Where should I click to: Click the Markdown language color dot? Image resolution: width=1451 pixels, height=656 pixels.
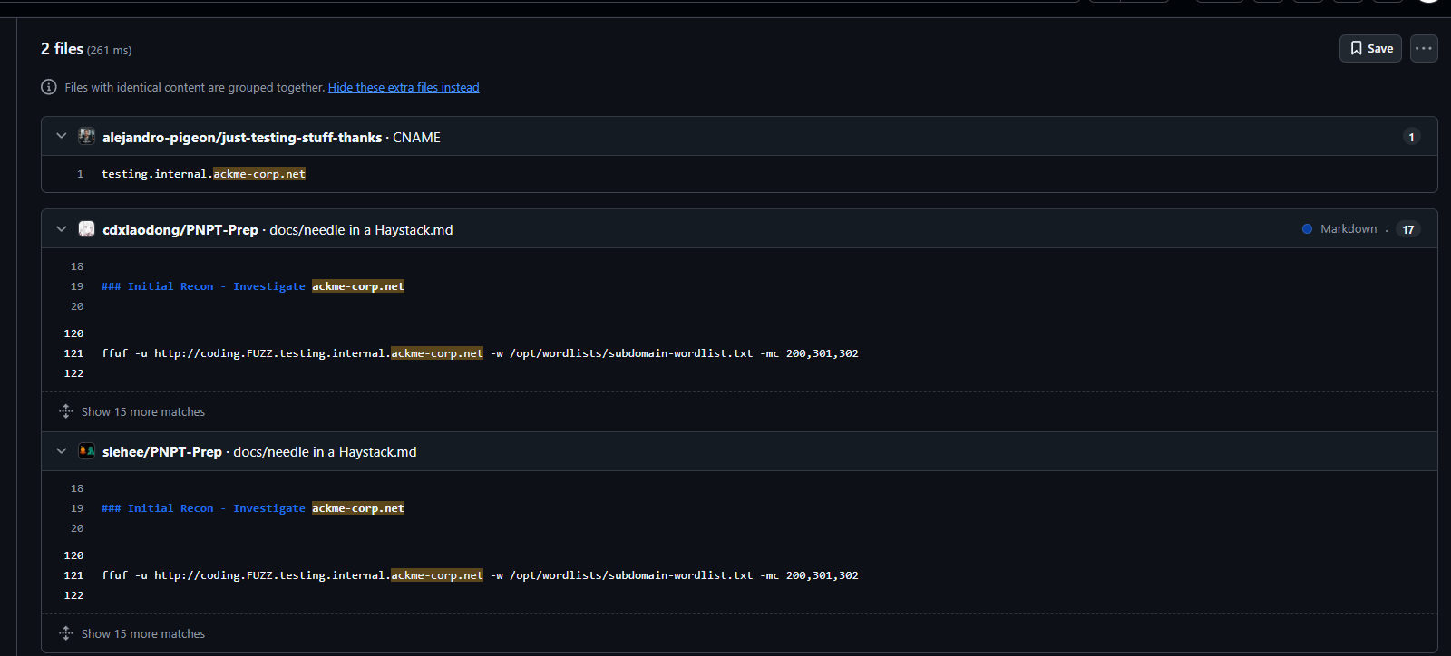(x=1307, y=229)
